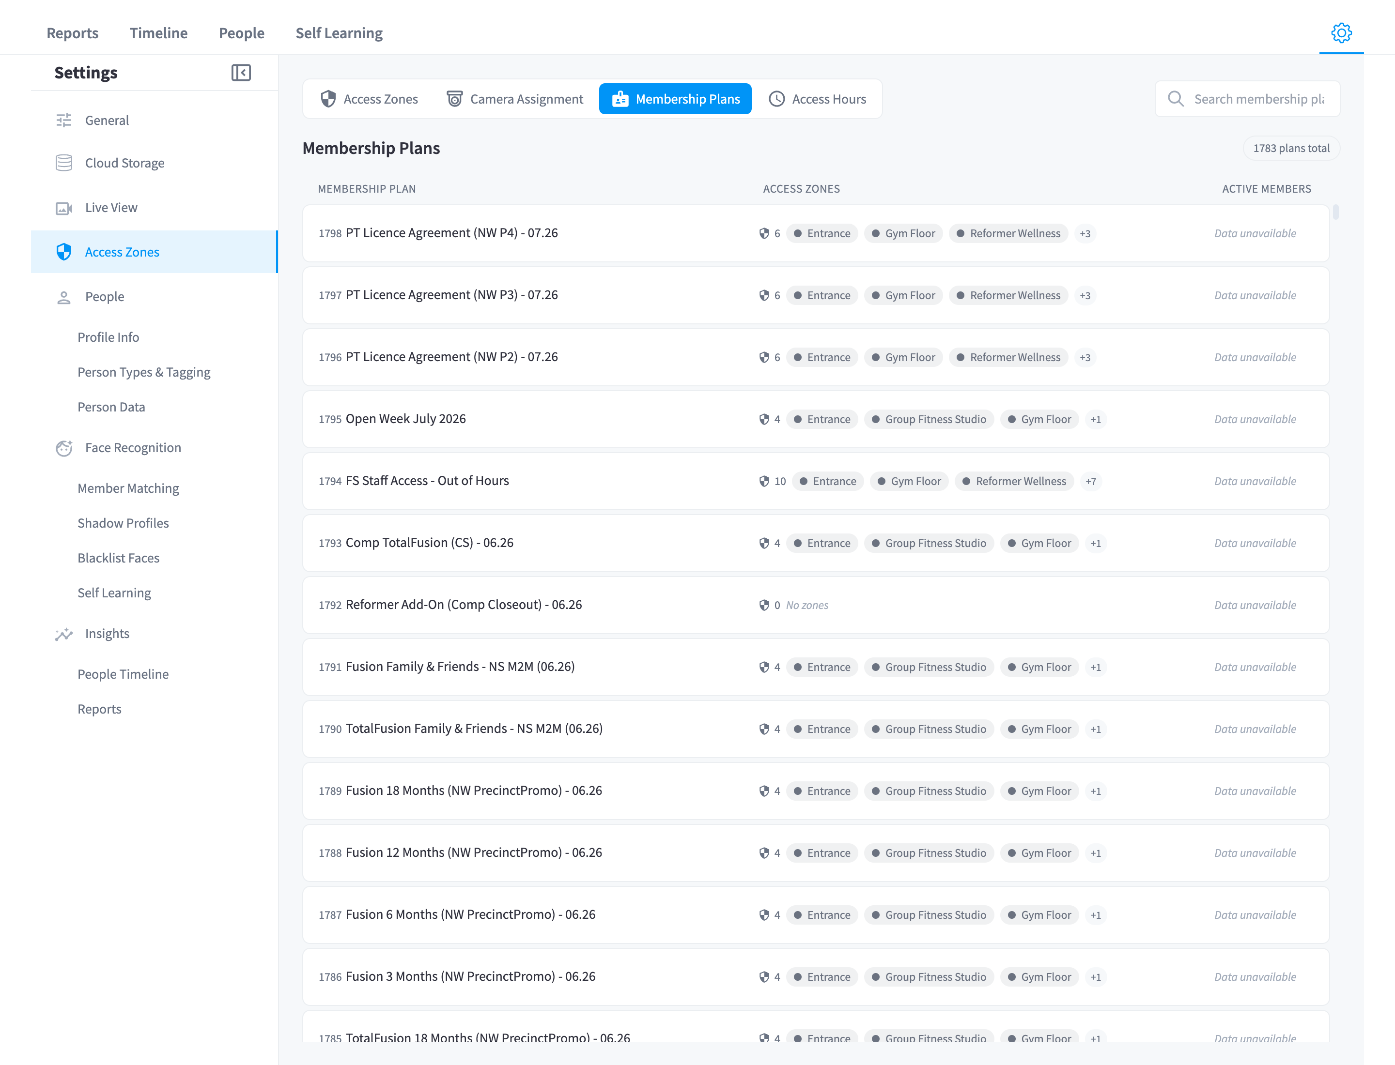Click Reformer Wellness zone chip for plan 1798
The height and width of the screenshot is (1065, 1395).
[x=1008, y=233]
